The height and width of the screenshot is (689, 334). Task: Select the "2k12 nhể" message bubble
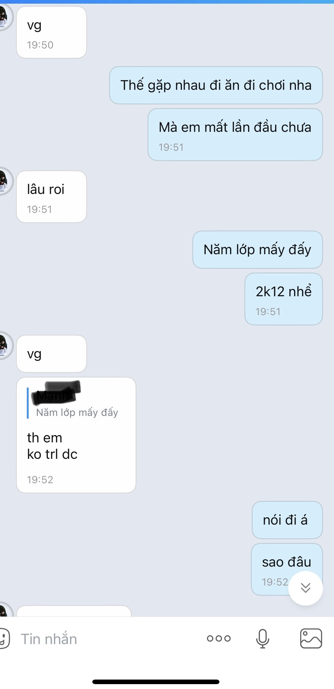click(283, 299)
